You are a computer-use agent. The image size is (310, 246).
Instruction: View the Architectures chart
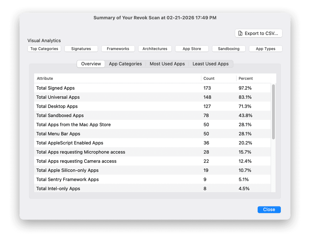(155, 49)
